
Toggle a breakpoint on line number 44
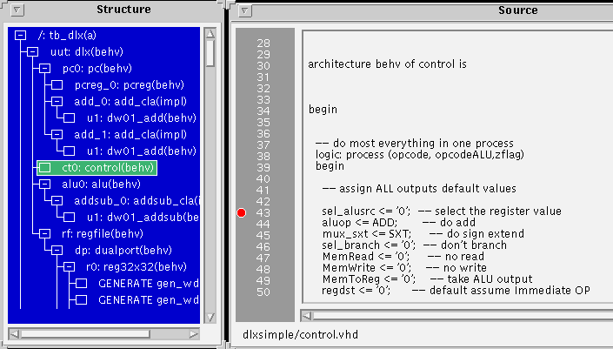click(263, 224)
